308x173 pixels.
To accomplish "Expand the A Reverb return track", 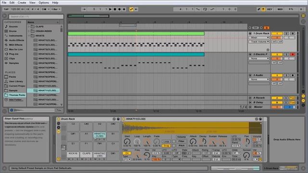I will (x=250, y=98).
